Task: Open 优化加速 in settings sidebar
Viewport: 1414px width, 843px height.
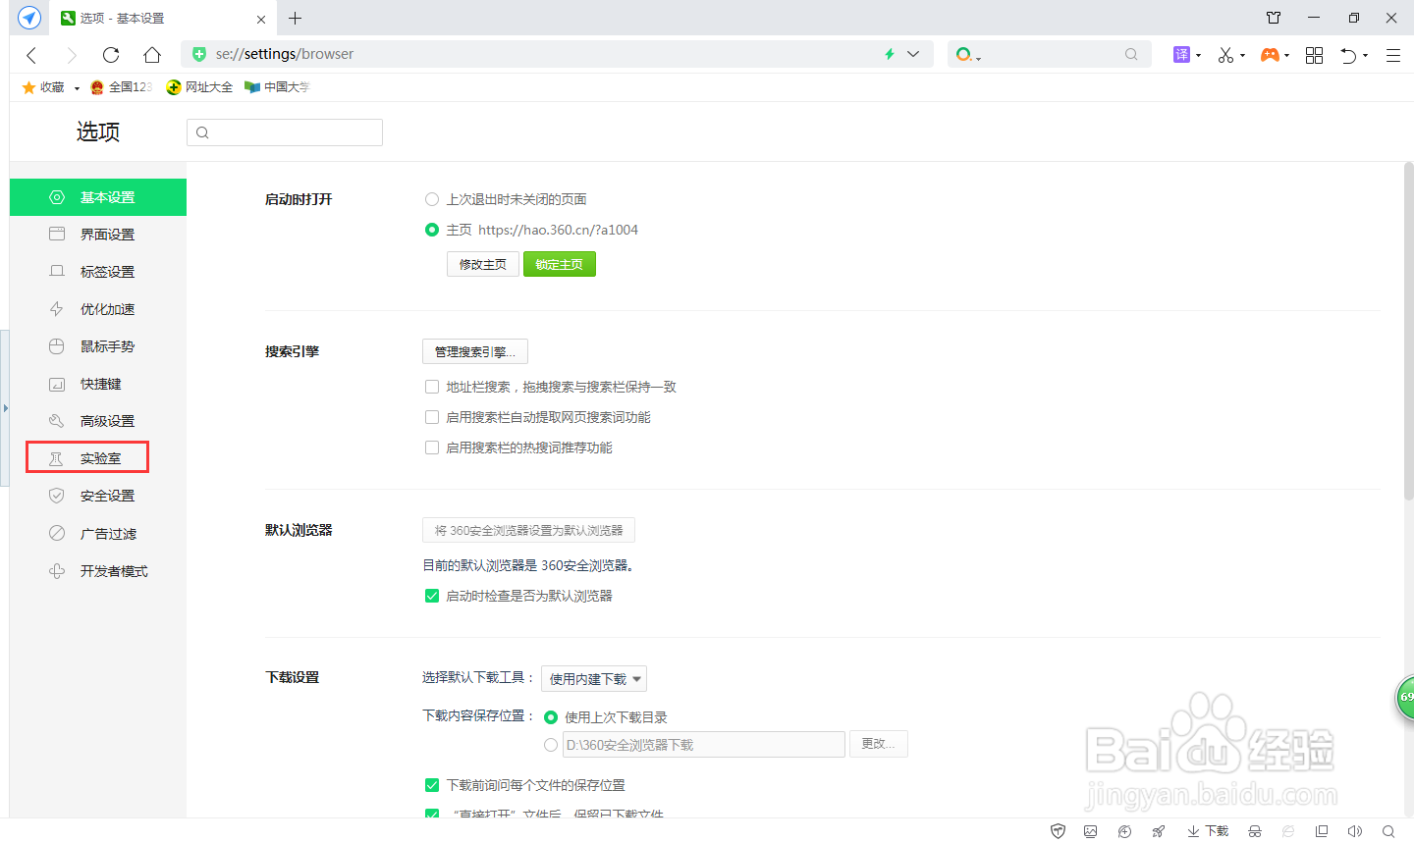Action: (98, 309)
